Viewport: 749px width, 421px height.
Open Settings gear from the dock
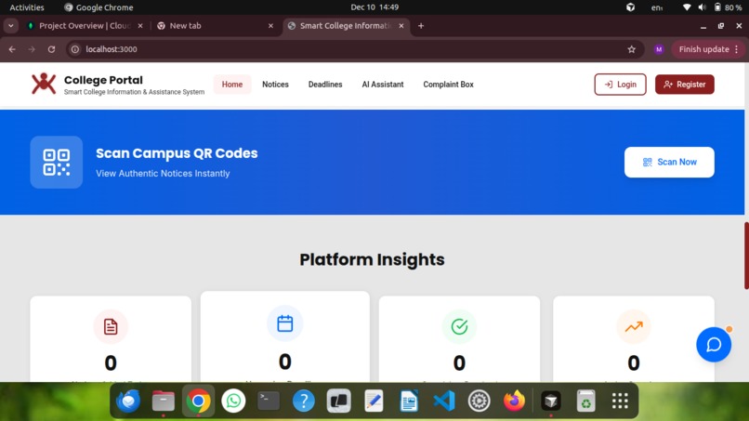point(480,401)
